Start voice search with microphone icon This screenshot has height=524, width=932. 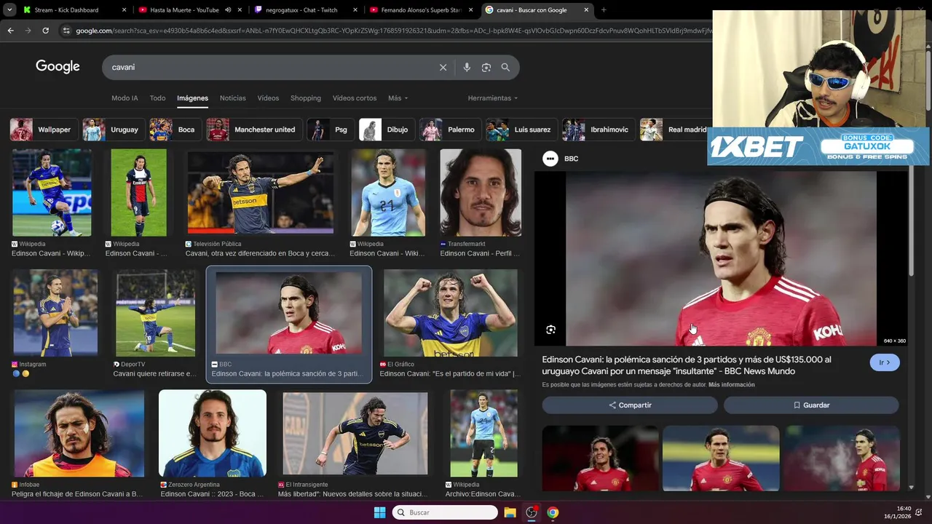pos(467,67)
